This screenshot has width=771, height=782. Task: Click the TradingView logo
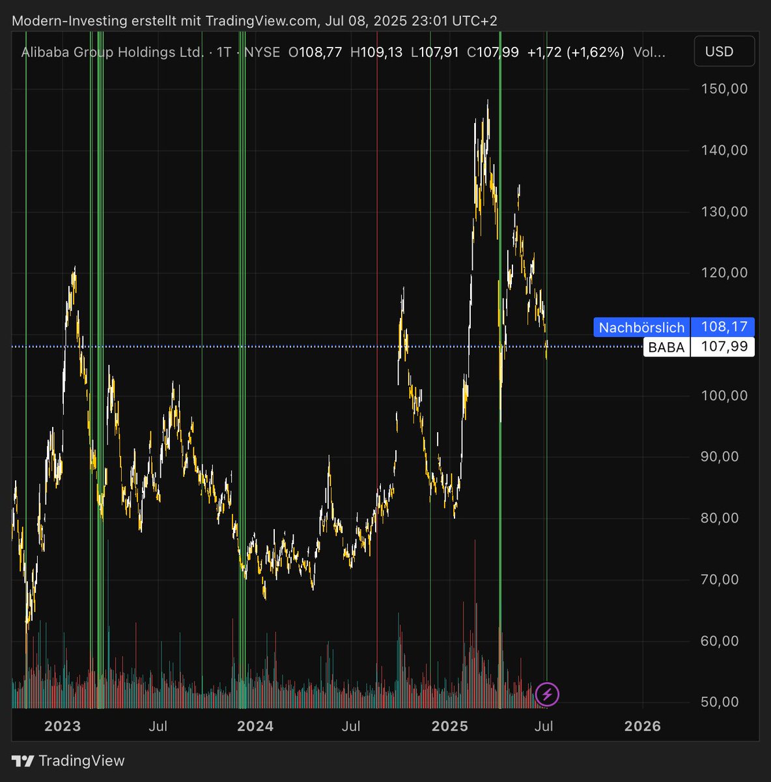point(68,760)
